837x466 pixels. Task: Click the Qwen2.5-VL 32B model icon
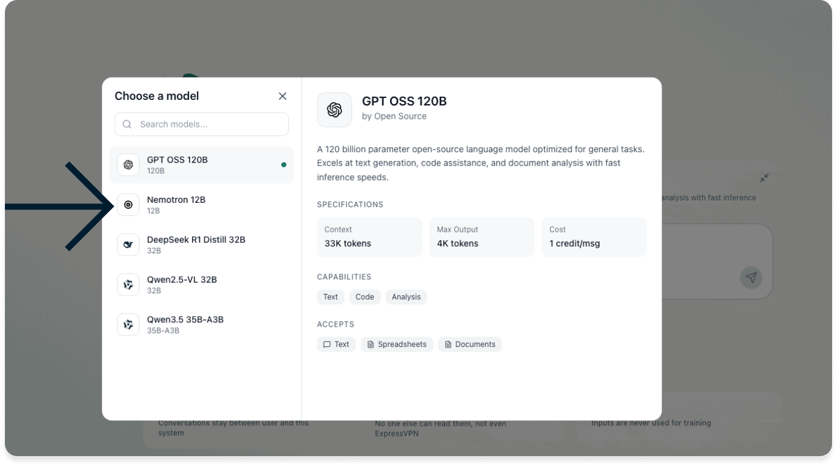tap(128, 285)
